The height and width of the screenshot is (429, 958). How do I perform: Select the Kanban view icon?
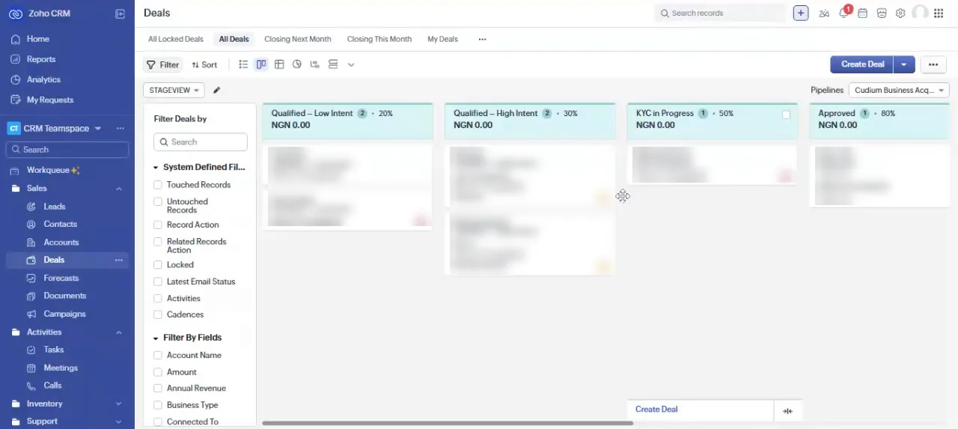(x=261, y=64)
